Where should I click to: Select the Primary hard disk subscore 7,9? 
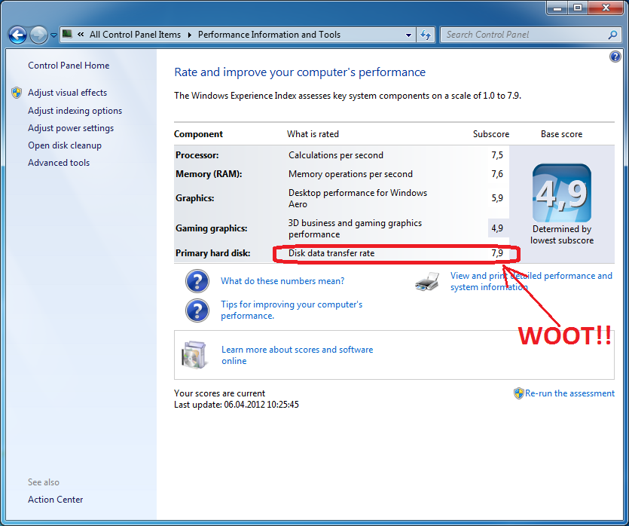coord(497,253)
